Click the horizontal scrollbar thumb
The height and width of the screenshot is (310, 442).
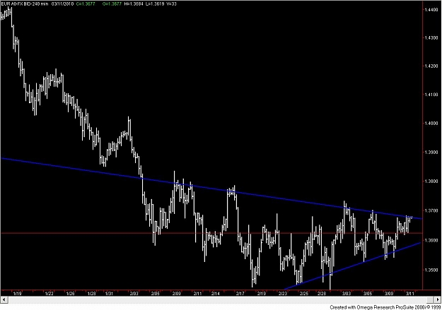tap(430, 299)
